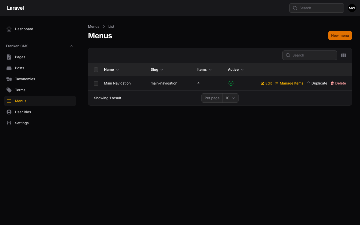Select the Pages document icon in sidebar
The image size is (360, 225).
point(9,57)
